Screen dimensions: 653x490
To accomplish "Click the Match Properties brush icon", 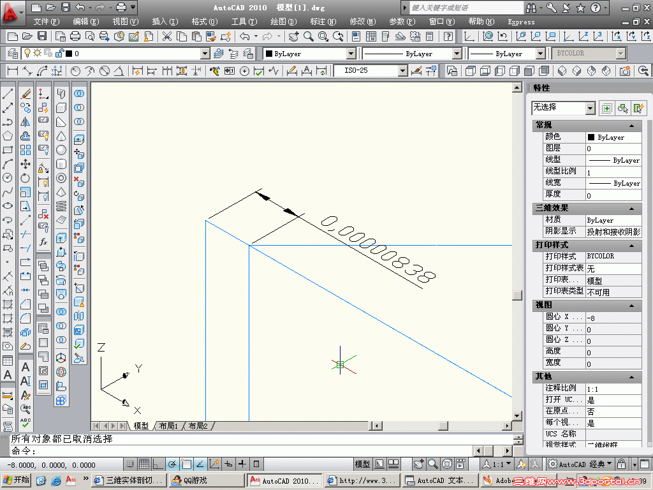I will (x=211, y=36).
